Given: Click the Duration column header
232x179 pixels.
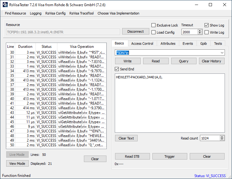Looking at the screenshot, I should [25, 47].
